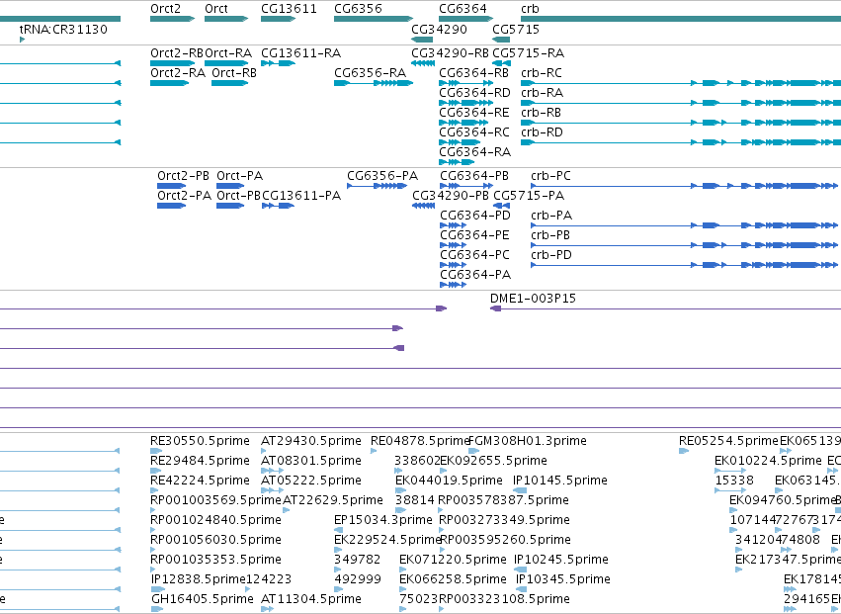Click the CG13611 gene label

click(289, 9)
